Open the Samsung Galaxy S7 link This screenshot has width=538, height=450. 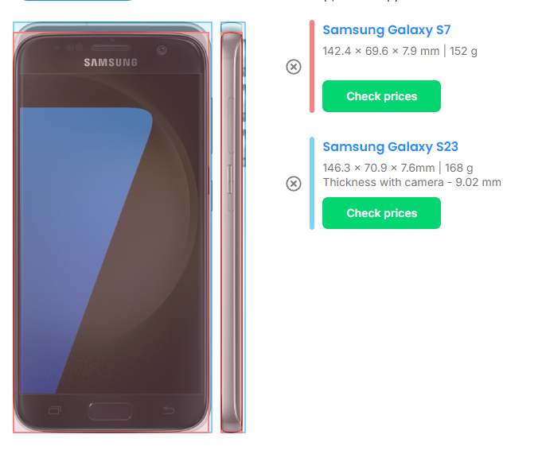click(386, 30)
